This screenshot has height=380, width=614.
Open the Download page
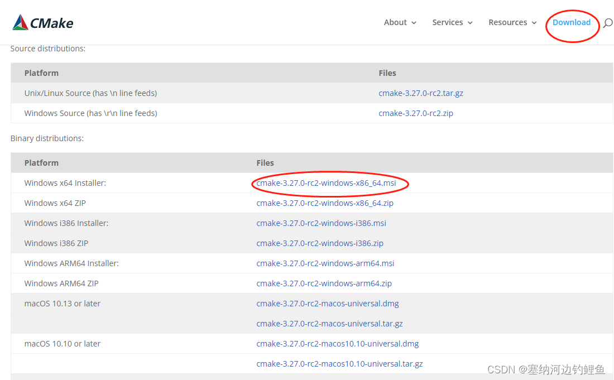tap(572, 22)
